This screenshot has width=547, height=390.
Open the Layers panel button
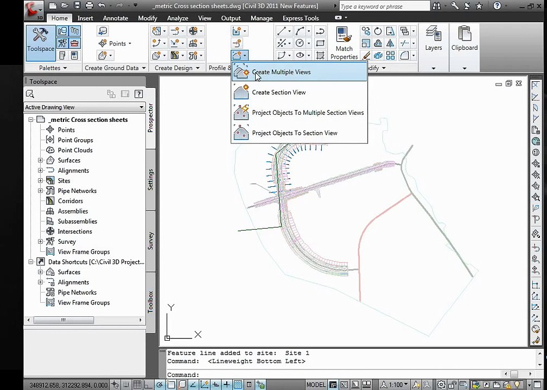(x=433, y=38)
